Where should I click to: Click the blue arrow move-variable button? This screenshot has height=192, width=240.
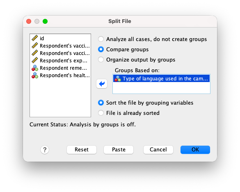(x=102, y=84)
